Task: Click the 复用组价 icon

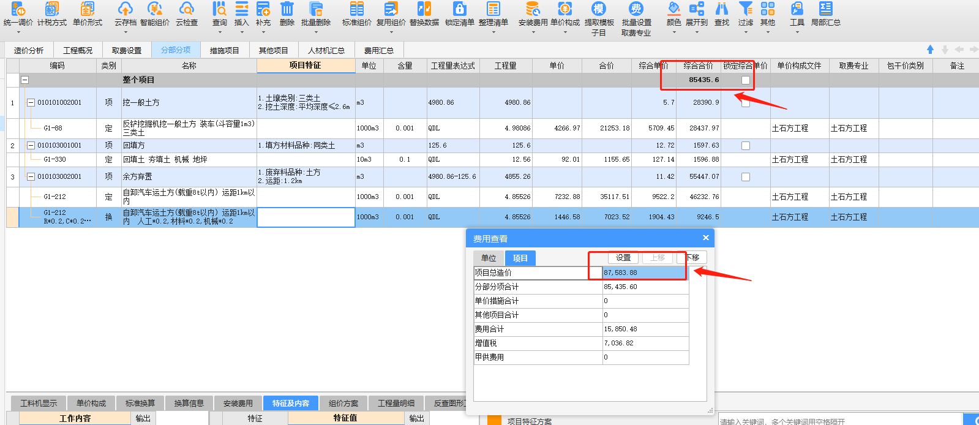Action: pyautogui.click(x=391, y=14)
